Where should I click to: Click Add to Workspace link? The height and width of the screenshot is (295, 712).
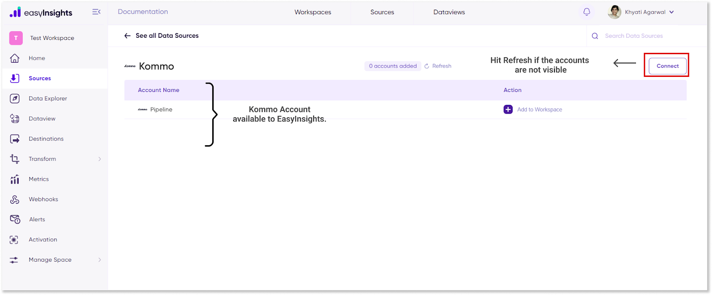539,110
